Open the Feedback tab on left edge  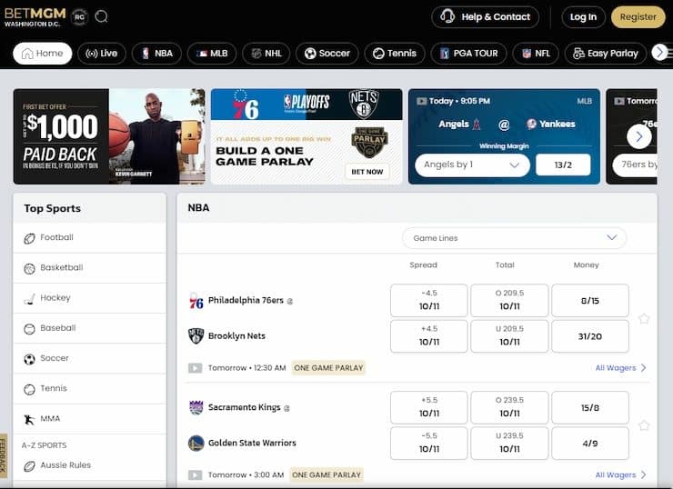[4, 455]
